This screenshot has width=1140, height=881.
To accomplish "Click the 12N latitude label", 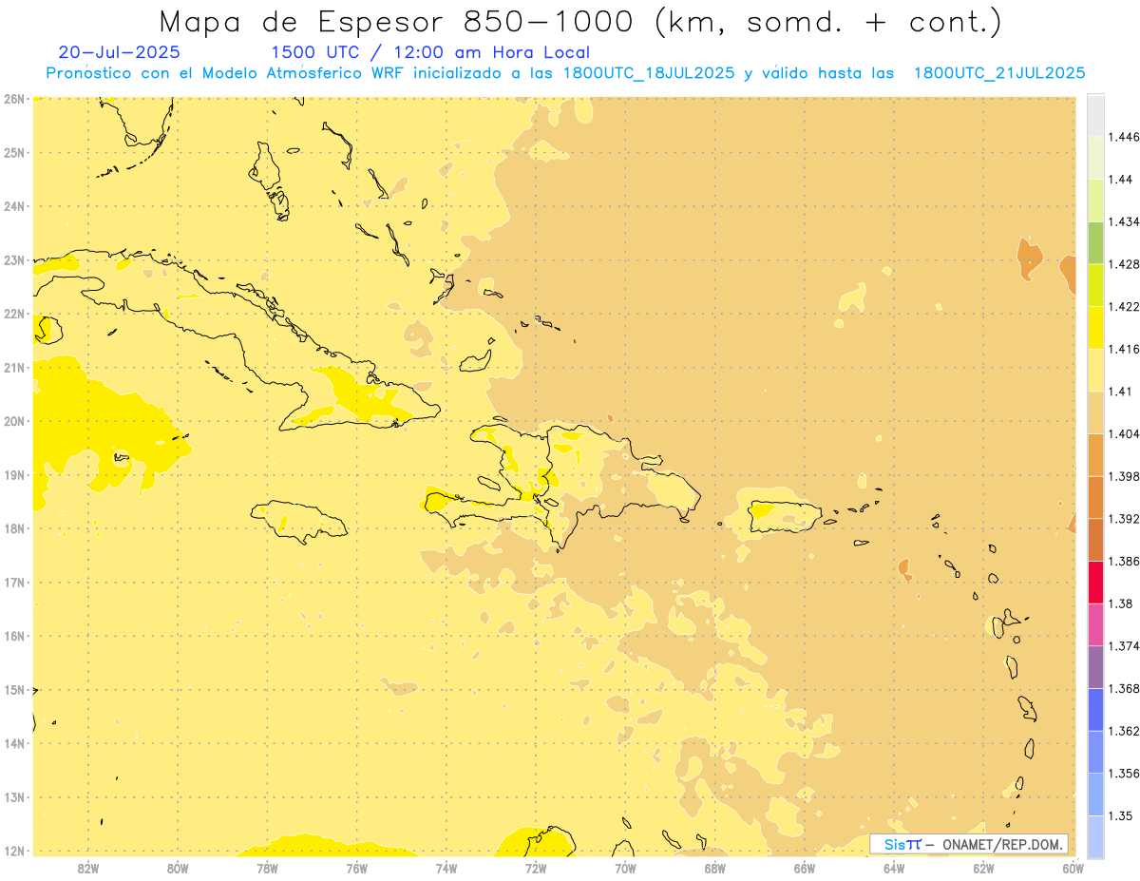I will (x=13, y=851).
